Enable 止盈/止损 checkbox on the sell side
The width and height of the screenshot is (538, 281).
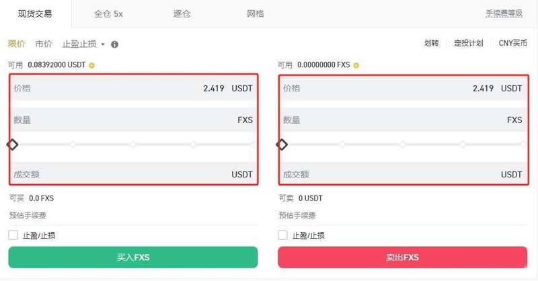[283, 235]
